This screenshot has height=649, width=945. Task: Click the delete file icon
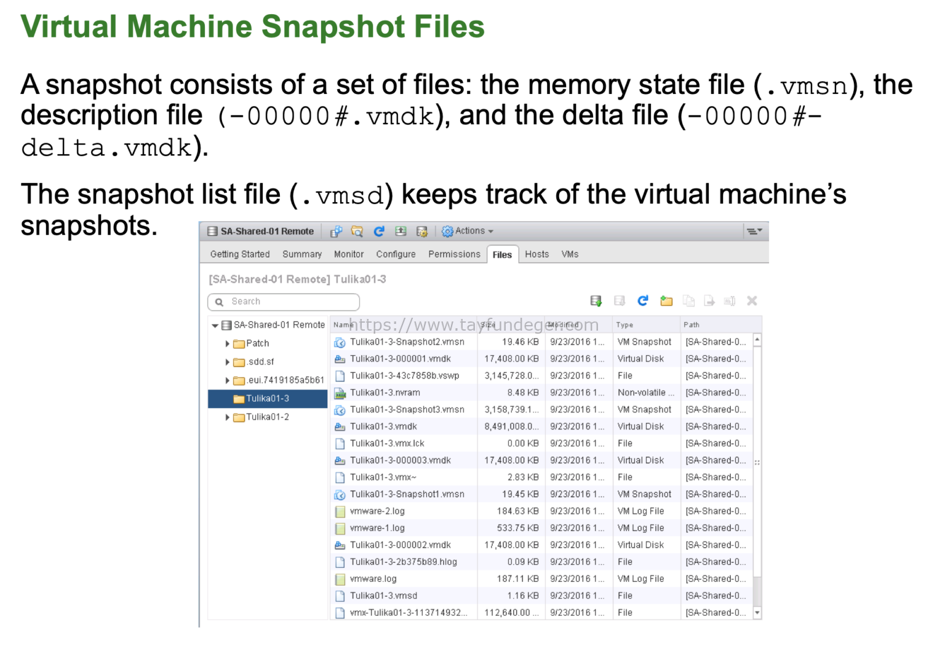[x=752, y=301]
